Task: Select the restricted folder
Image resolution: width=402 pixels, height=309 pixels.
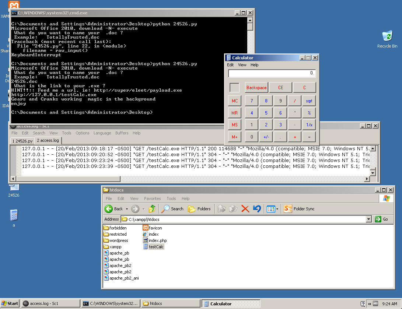Action: 115,234
